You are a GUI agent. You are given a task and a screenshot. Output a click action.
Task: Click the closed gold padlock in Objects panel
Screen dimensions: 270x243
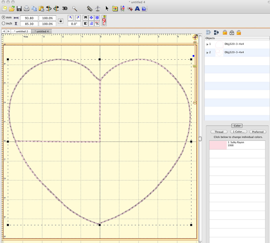pos(225,32)
